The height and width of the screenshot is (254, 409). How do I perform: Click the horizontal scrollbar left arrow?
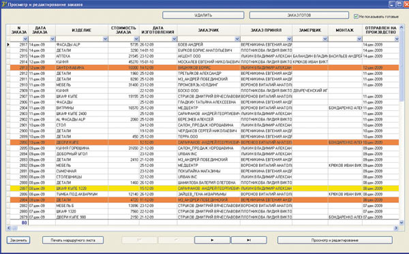click(9, 228)
